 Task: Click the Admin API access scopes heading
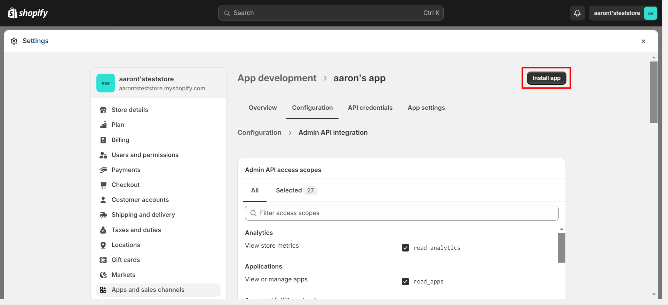pos(283,170)
